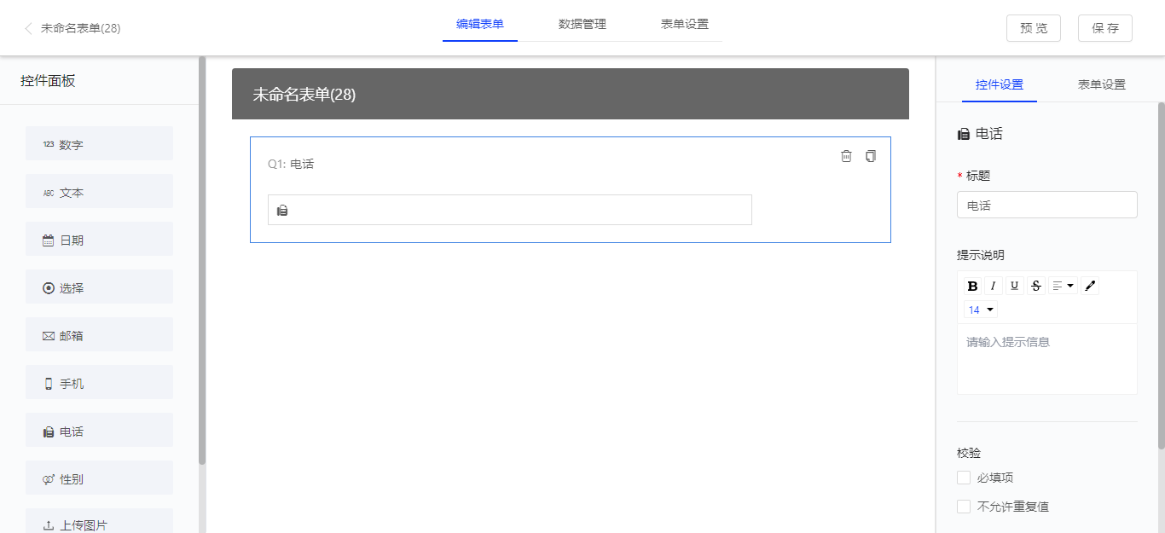Add the 邮箱 email control
This screenshot has width=1165, height=533.
99,335
